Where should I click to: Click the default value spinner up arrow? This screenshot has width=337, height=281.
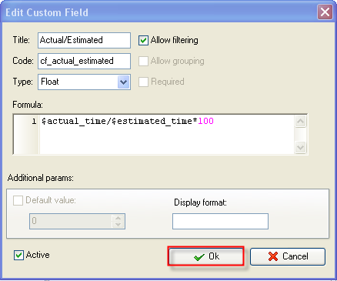pyautogui.click(x=118, y=218)
